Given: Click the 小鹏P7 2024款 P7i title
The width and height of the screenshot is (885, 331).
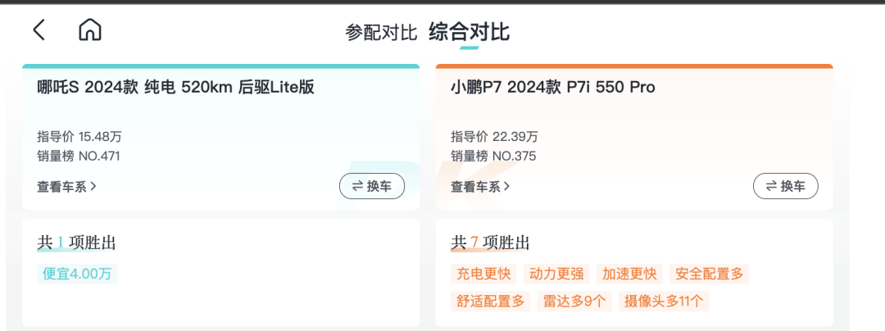Looking at the screenshot, I should [x=553, y=88].
